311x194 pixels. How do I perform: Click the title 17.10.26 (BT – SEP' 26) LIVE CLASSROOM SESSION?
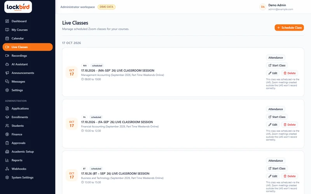[115, 173]
